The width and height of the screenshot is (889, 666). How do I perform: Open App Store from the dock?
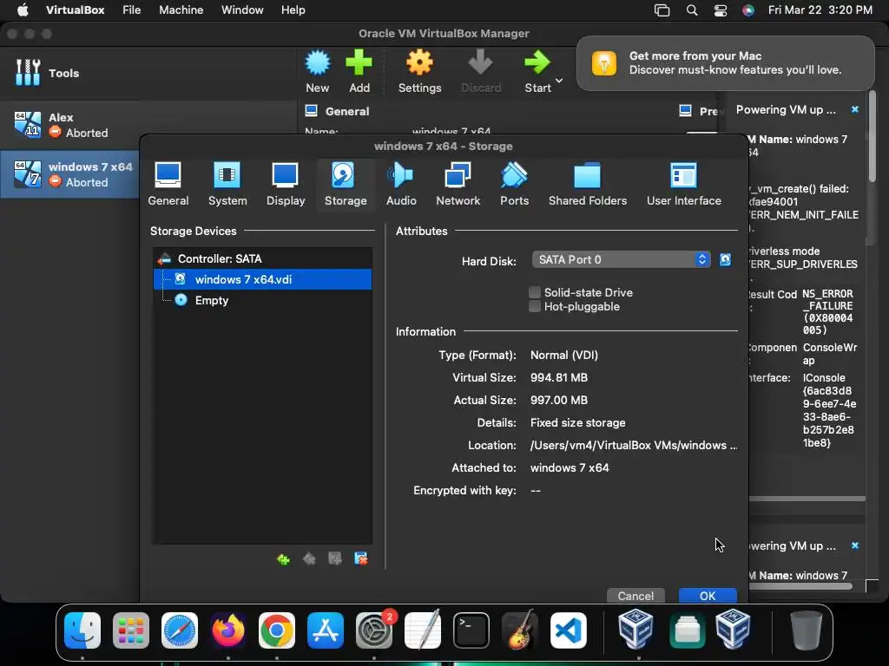click(x=326, y=630)
